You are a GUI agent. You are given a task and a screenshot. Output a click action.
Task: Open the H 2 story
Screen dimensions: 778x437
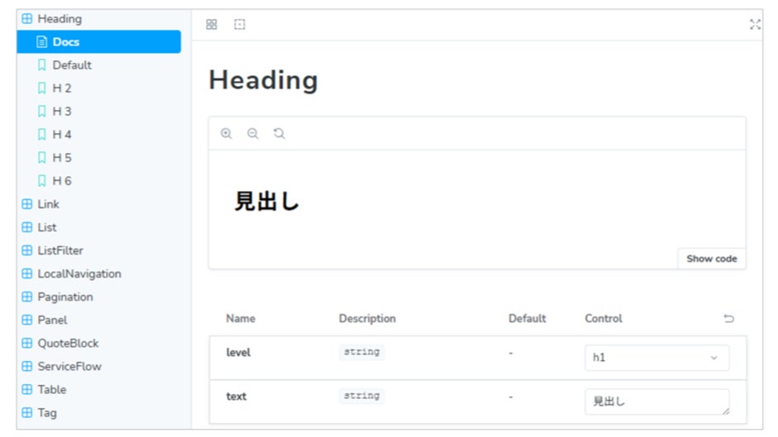coord(62,88)
